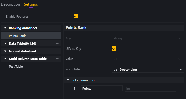Select the Test Table item
The image size is (186, 99).
16,67
